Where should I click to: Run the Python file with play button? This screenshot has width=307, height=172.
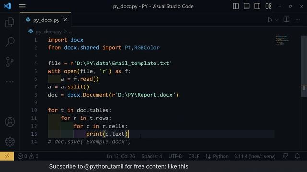[270, 20]
